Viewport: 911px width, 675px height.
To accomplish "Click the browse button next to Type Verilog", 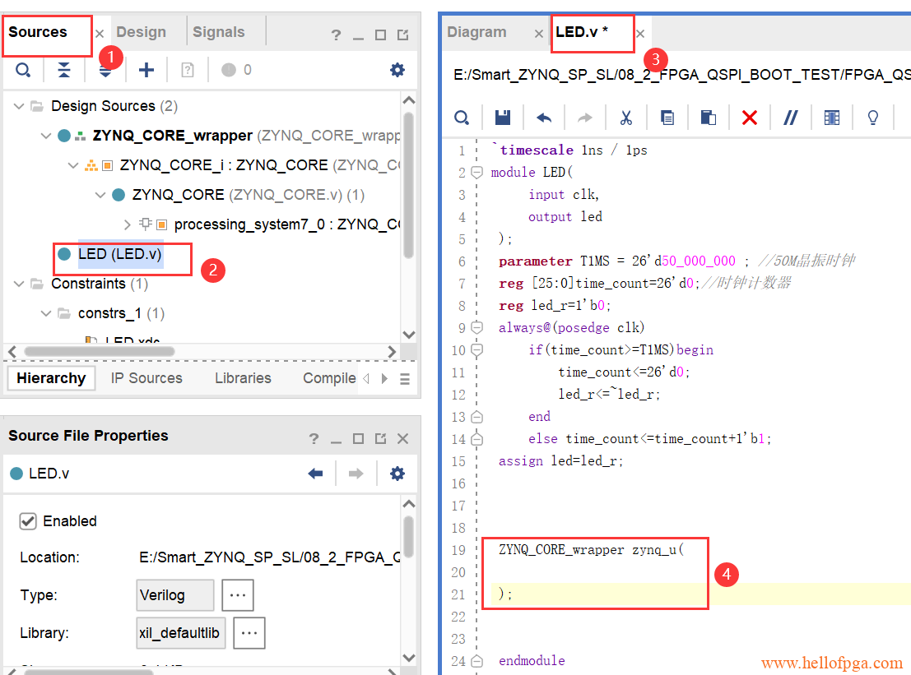I will (238, 594).
